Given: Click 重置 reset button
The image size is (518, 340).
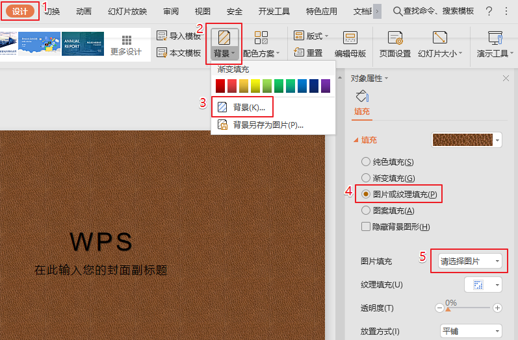Looking at the screenshot, I should click(x=308, y=53).
